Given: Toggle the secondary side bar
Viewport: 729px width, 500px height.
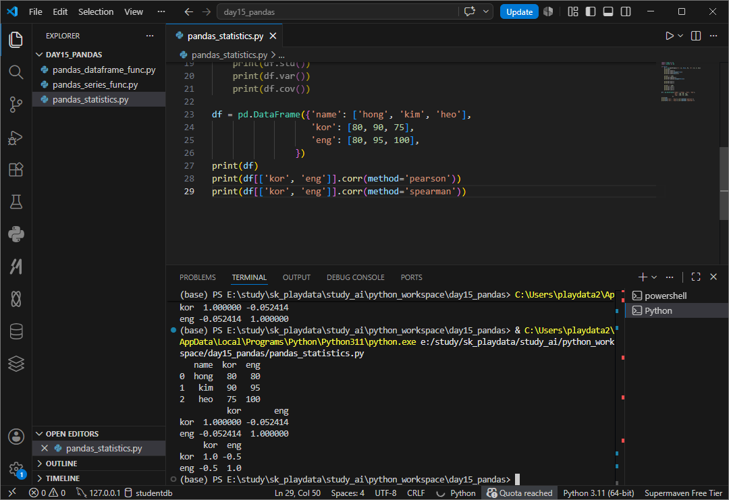Looking at the screenshot, I should coord(626,11).
